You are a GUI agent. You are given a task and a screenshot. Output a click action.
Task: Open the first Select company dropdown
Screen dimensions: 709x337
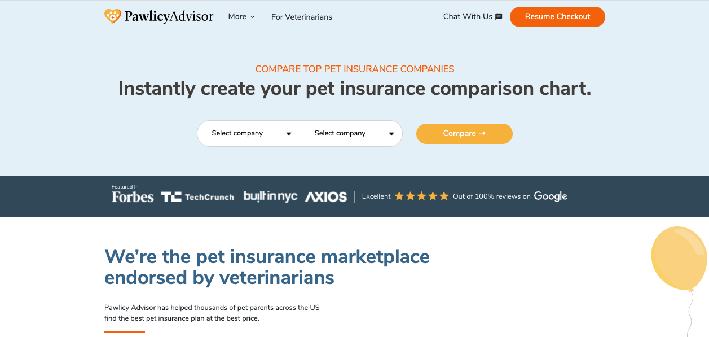(x=249, y=134)
